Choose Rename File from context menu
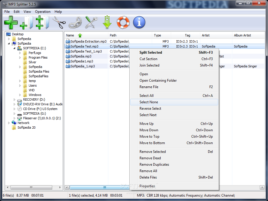The width and height of the screenshot is (268, 201). click(174, 87)
